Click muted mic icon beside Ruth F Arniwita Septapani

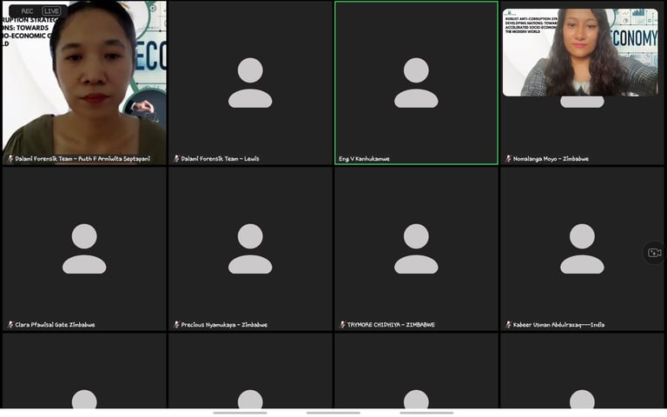tap(10, 159)
